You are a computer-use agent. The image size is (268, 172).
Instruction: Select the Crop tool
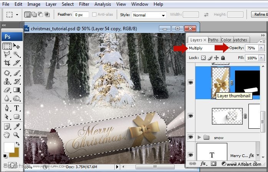click(x=7, y=63)
